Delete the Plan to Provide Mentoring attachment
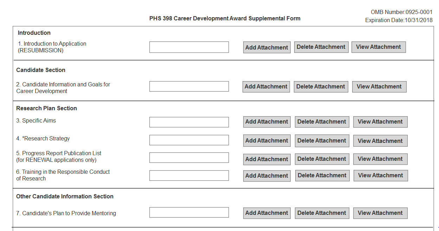Screen dimensions: 439x231 pyautogui.click(x=322, y=213)
